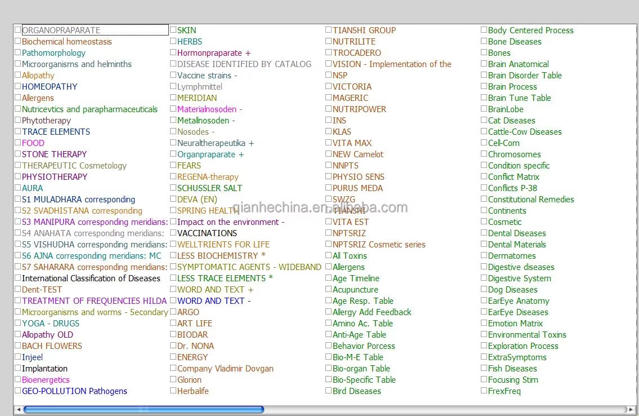Screen dimensions: 639x416
Task: Select Microorganisms and helminths label
Action: (77, 64)
